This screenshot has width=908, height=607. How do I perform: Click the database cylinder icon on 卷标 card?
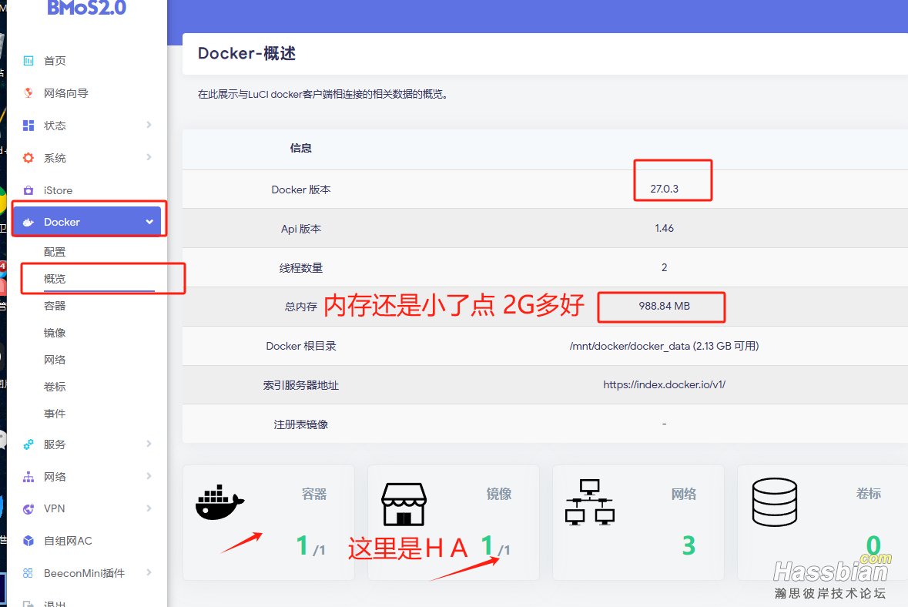tap(774, 501)
